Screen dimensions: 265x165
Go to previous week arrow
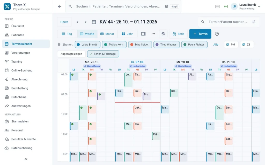[x=77, y=22]
